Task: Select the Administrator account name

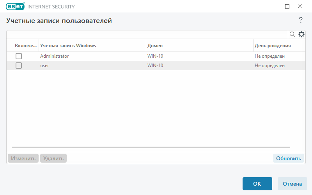Action: 54,56
